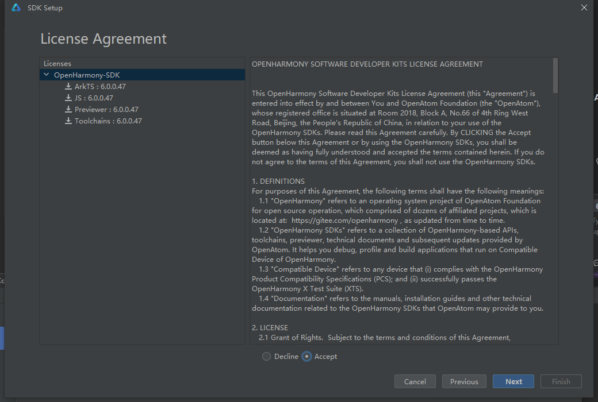Select the JS : 6.0.0.47 item
The image size is (598, 402).
click(94, 98)
